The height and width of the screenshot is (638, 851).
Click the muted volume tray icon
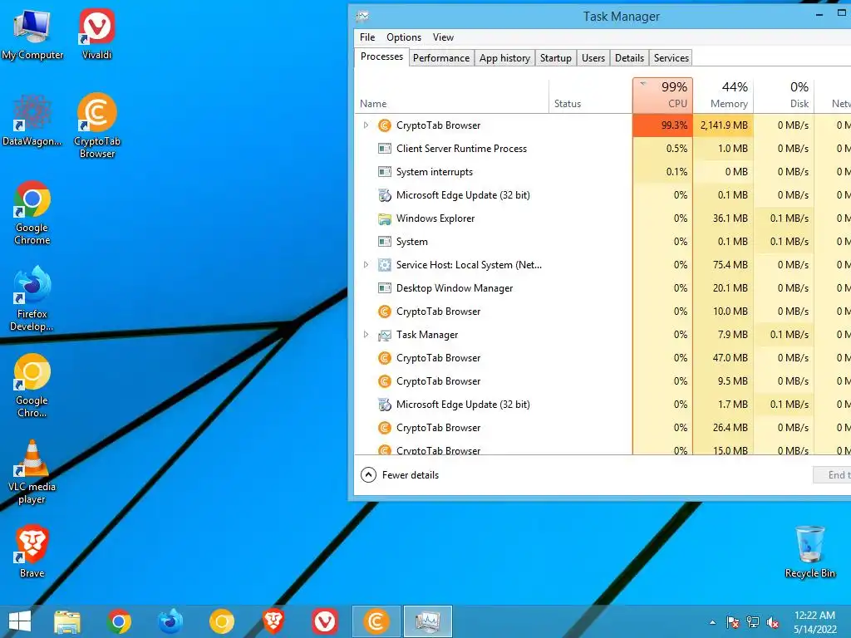(773, 623)
